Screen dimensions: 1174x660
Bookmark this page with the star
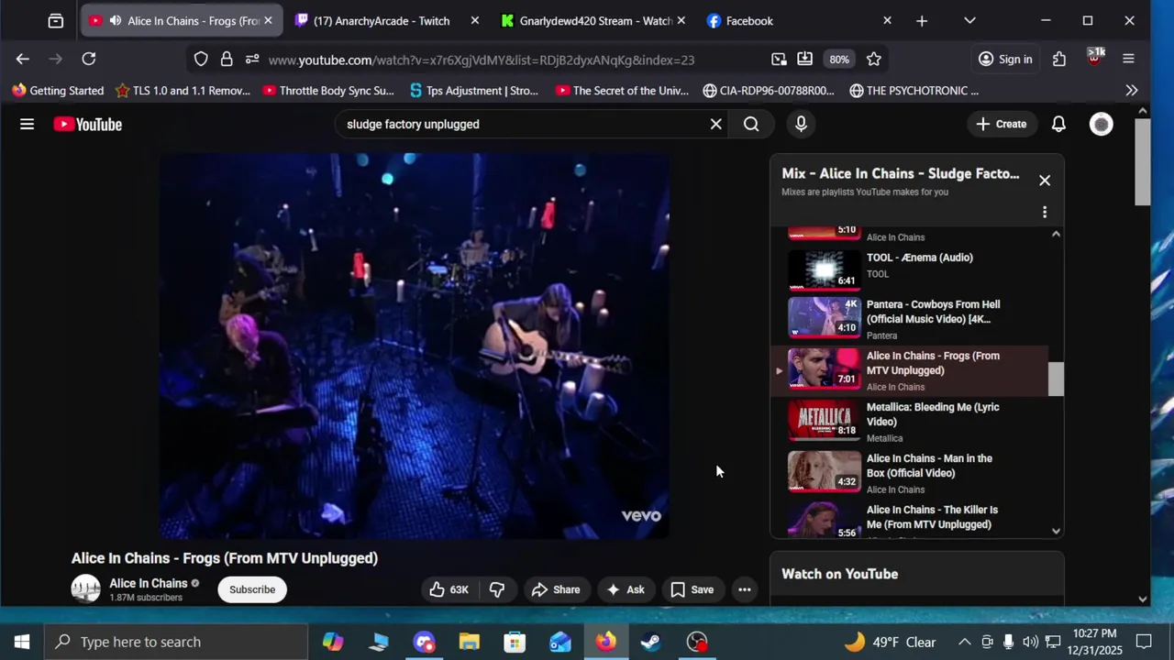(874, 59)
